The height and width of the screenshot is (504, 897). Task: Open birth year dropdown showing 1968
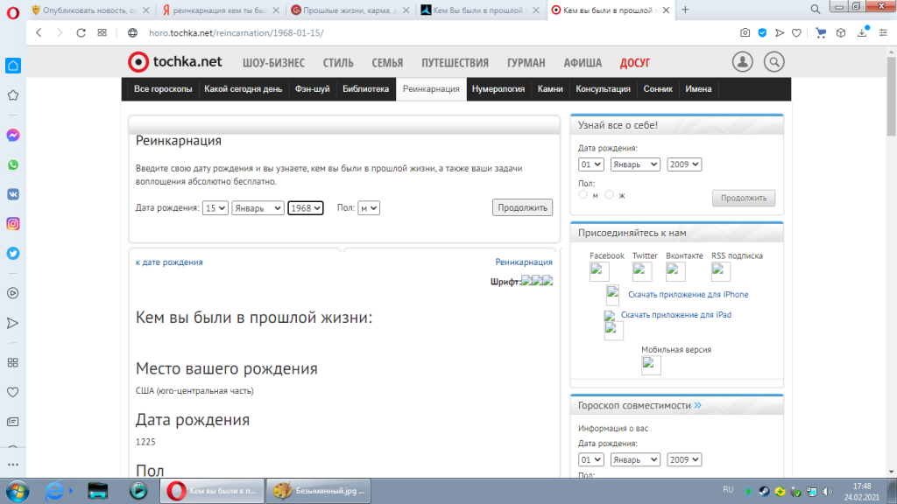[x=306, y=208]
